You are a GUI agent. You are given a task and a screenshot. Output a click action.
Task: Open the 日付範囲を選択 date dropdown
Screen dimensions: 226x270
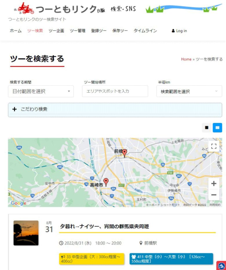(41, 91)
